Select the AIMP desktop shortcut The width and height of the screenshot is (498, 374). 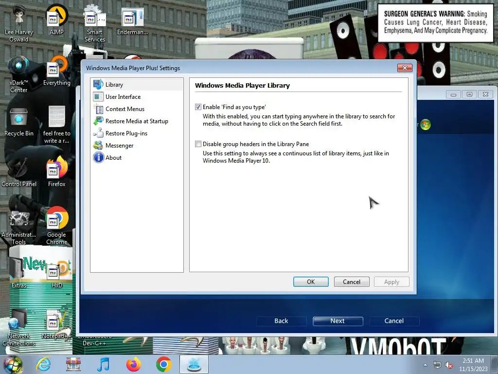pos(56,19)
